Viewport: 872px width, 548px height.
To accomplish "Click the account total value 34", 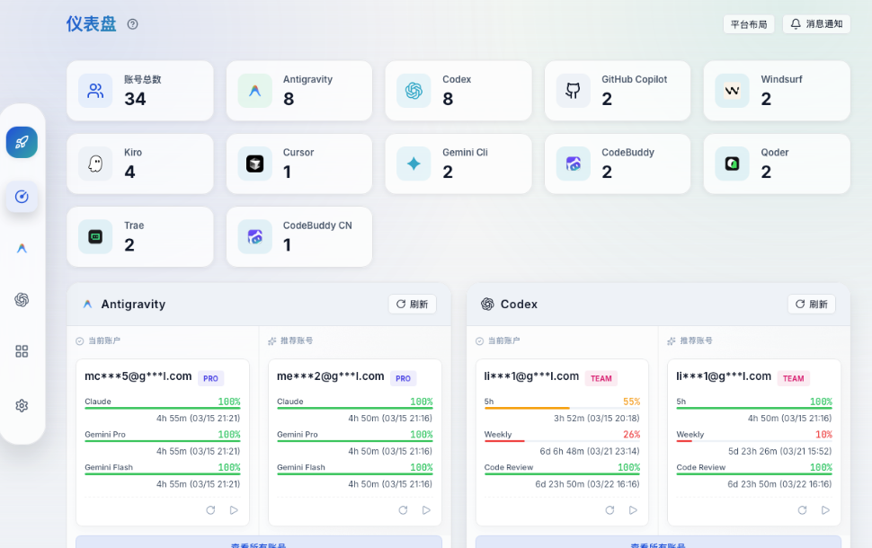I will point(135,99).
